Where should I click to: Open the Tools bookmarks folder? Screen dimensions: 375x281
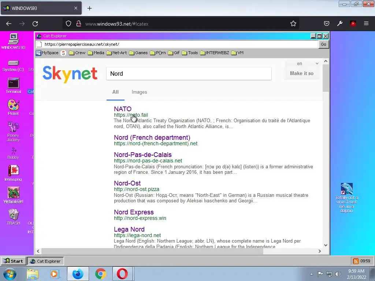click(190, 53)
